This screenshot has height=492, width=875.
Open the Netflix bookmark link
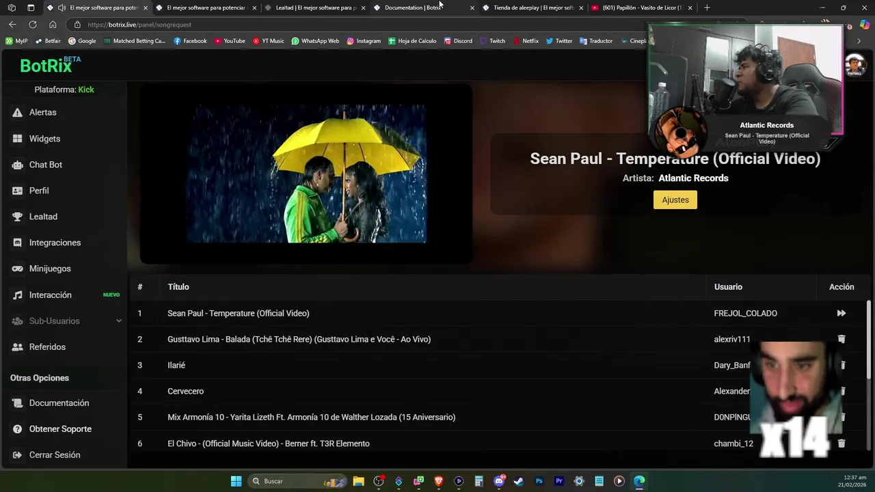pos(526,41)
